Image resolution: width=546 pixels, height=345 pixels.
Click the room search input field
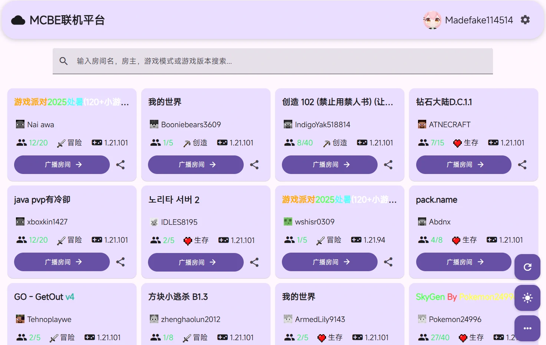point(260,61)
